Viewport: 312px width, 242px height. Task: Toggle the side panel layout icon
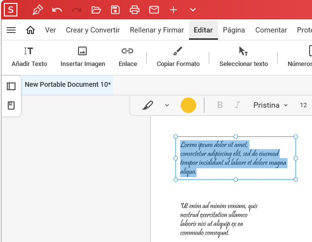point(11,86)
